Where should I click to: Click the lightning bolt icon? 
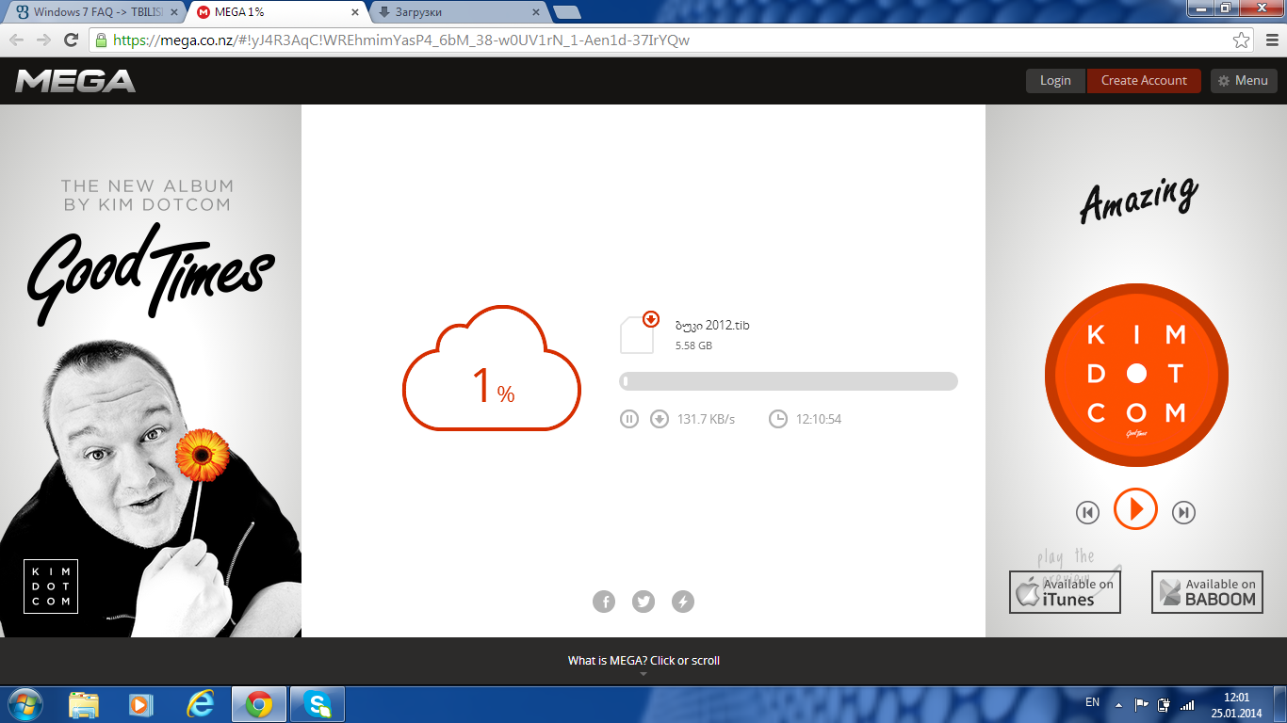click(683, 602)
